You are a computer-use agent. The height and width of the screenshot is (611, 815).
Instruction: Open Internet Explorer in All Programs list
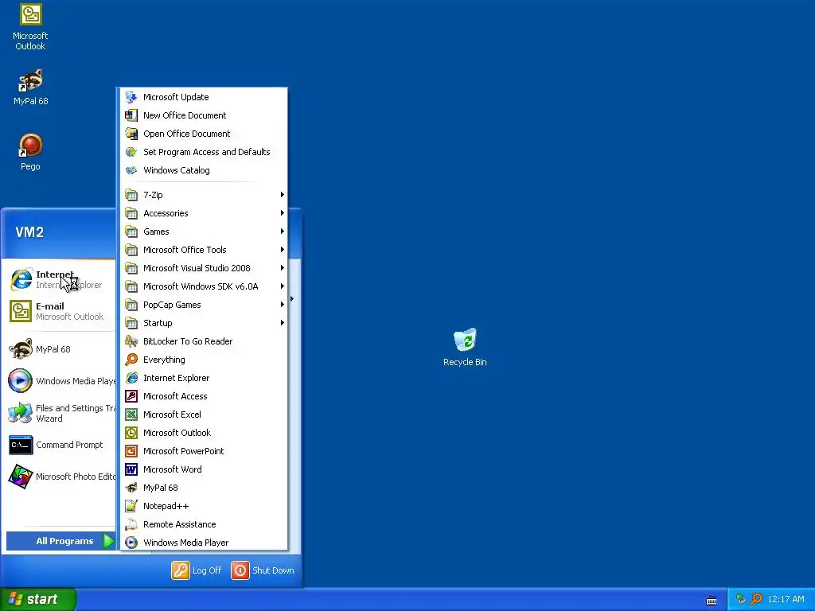tap(204, 378)
